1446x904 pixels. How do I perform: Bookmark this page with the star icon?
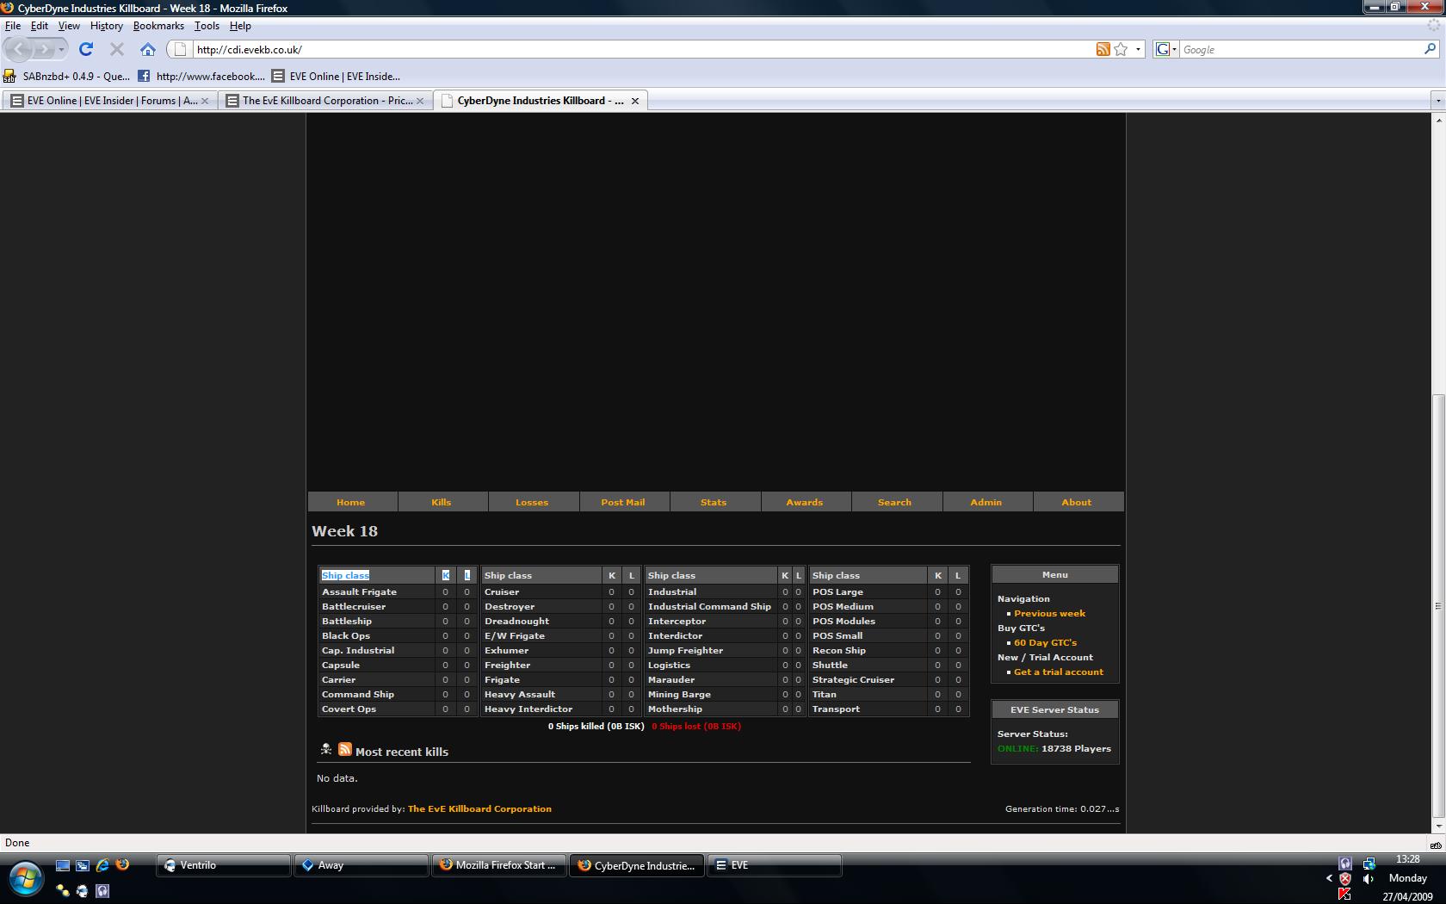(x=1121, y=49)
